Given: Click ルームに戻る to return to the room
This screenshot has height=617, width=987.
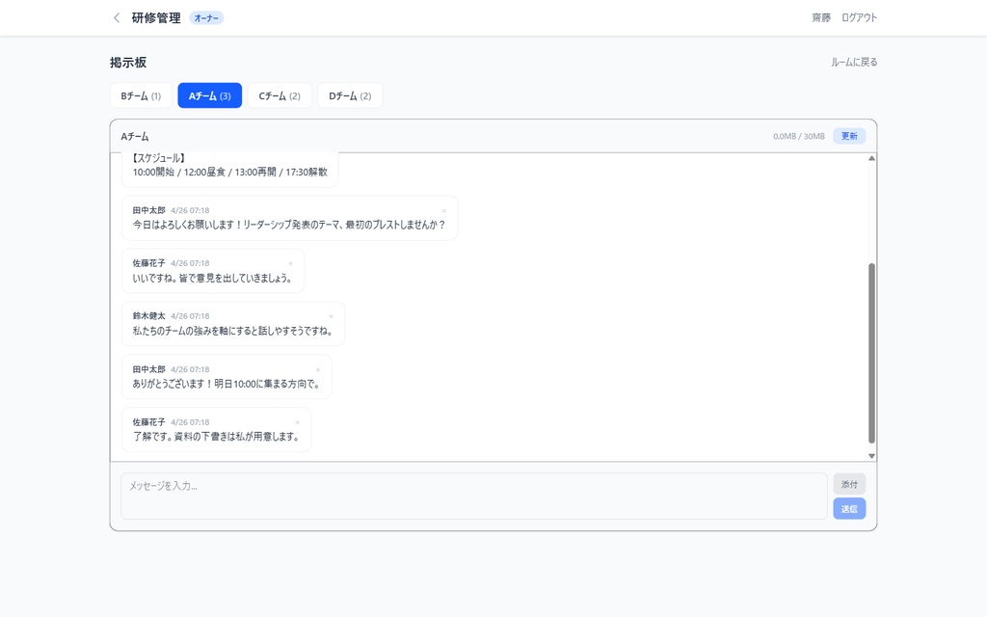Looking at the screenshot, I should coord(852,61).
